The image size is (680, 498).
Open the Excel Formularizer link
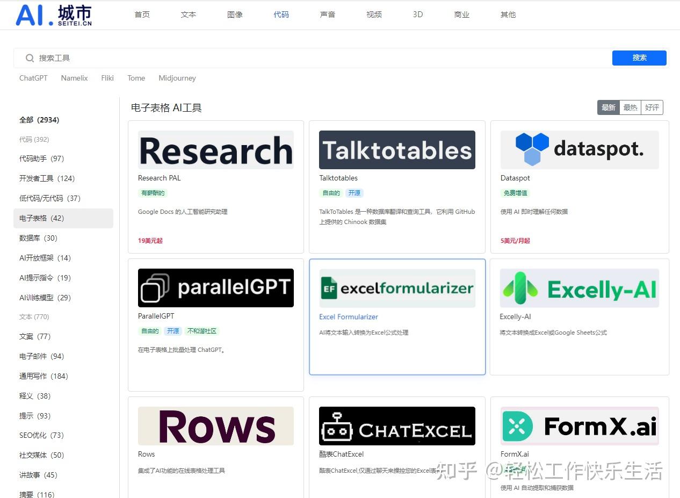[x=349, y=317]
